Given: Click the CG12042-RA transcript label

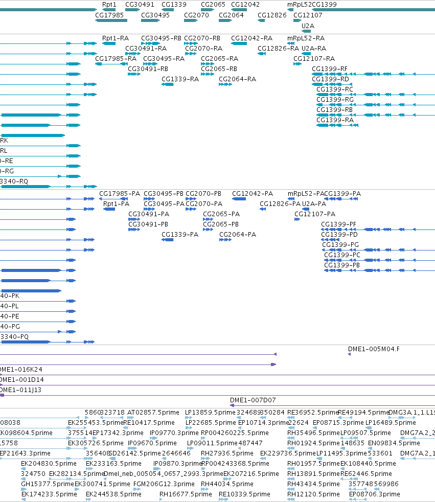Looking at the screenshot, I should click(x=252, y=38).
